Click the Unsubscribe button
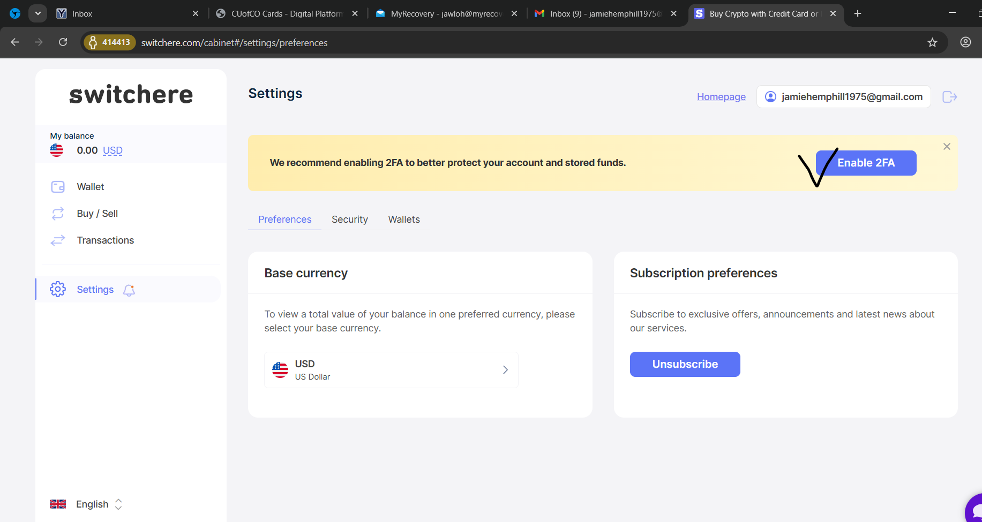The width and height of the screenshot is (982, 522). [x=685, y=364]
